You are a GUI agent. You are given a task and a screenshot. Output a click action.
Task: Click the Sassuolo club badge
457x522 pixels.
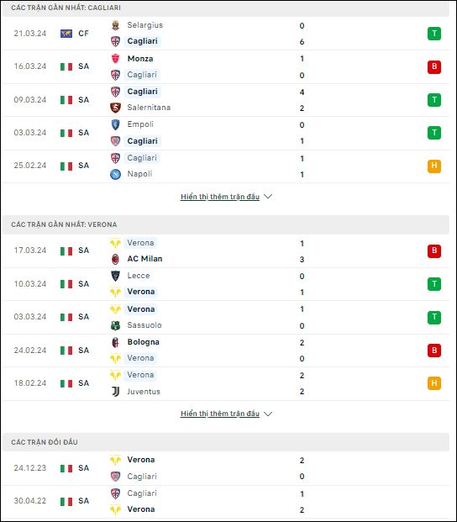tap(115, 325)
